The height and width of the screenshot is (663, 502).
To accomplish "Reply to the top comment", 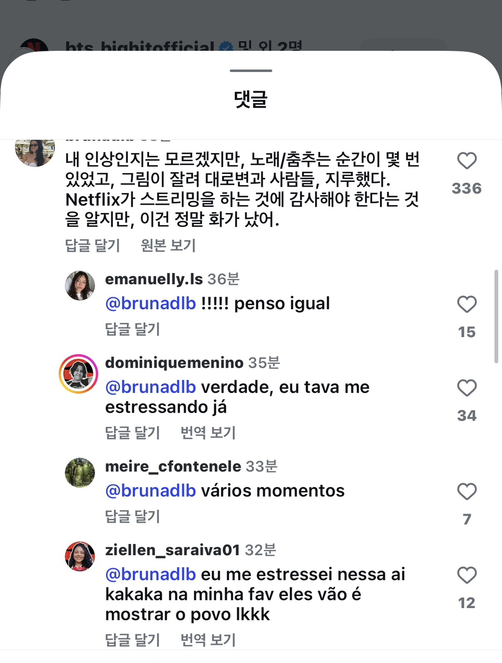I will 93,245.
